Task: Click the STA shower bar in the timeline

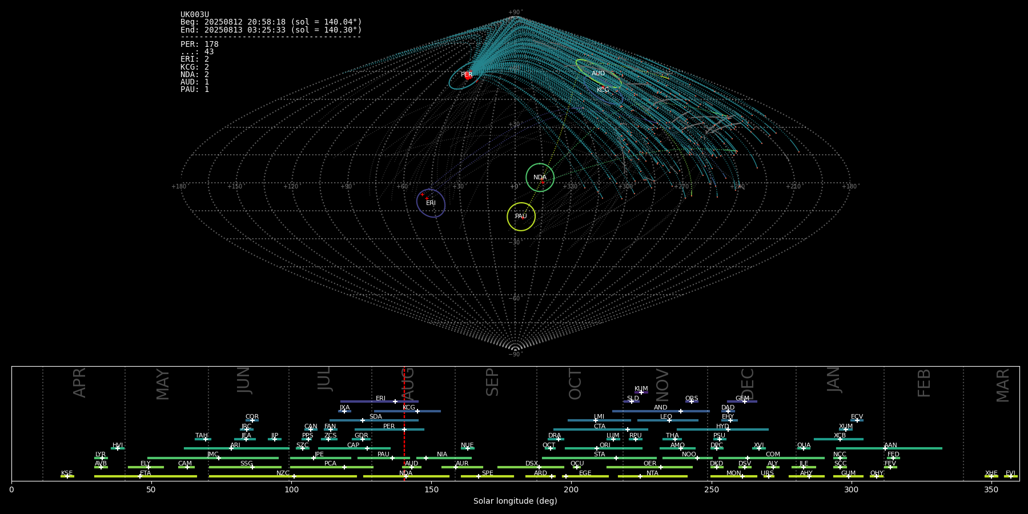Action: (599, 457)
